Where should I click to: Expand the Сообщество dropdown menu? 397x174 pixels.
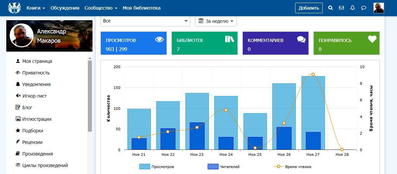[x=101, y=8]
